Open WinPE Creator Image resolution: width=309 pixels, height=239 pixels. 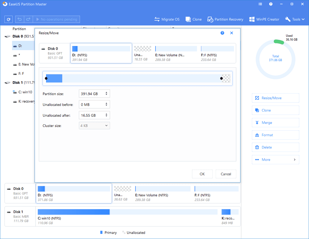click(x=264, y=19)
